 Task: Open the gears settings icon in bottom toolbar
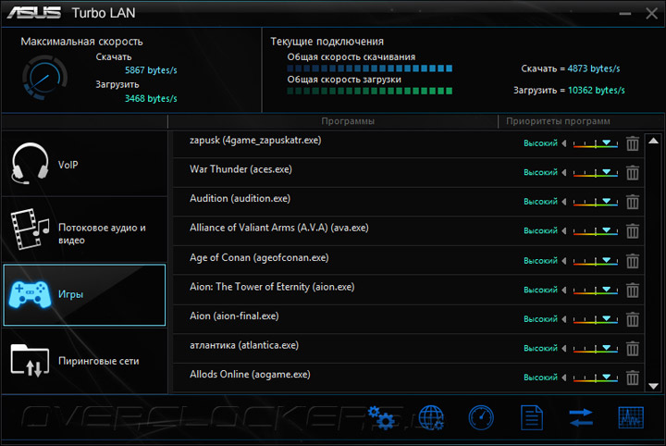pyautogui.click(x=381, y=417)
